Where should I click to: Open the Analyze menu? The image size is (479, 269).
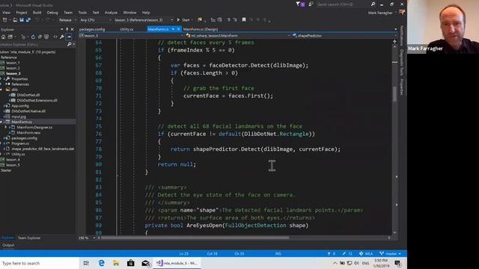[x=111, y=13]
